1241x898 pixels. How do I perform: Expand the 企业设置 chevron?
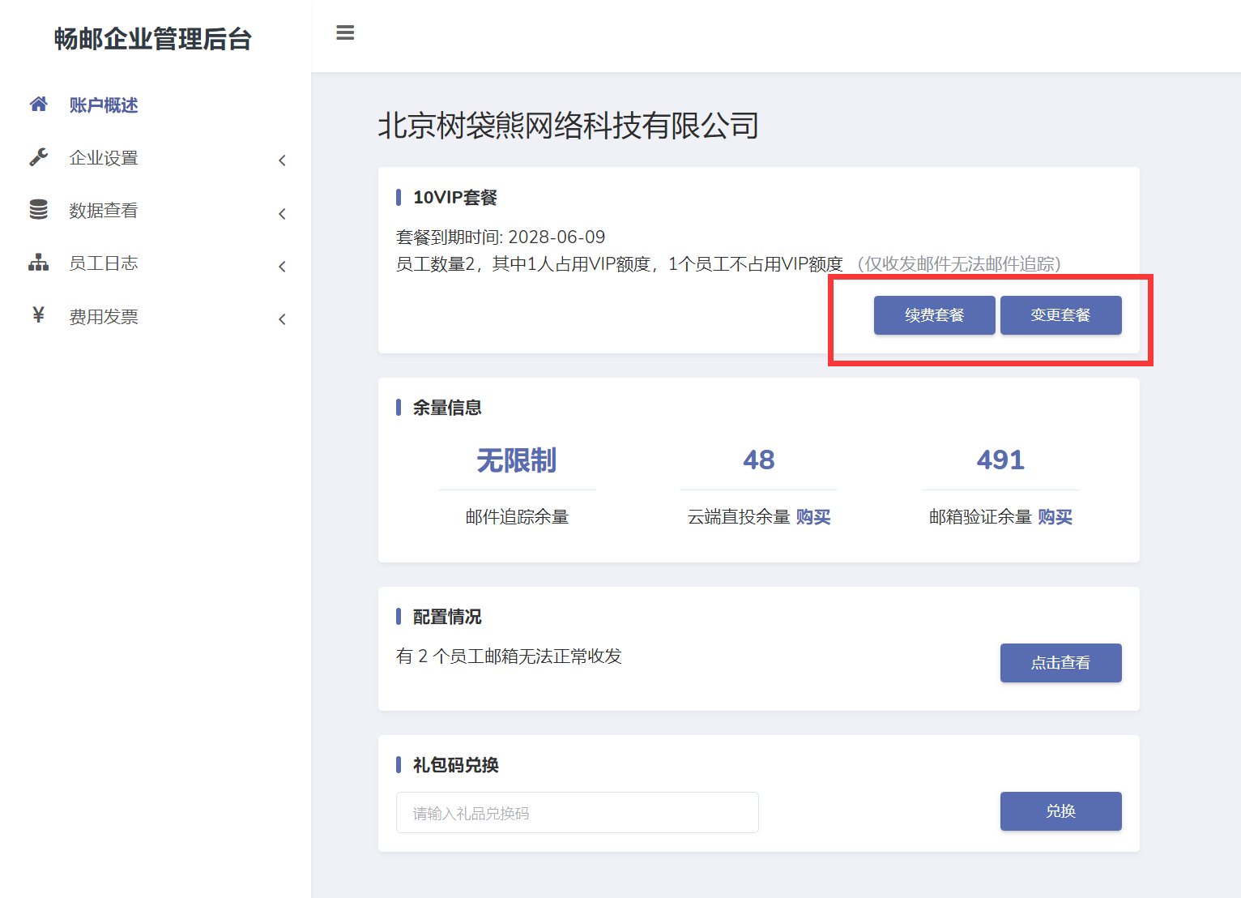(282, 160)
